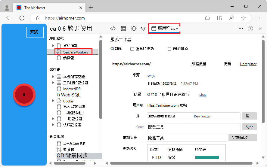Click stop to halt service worker
The height and width of the screenshot is (167, 267).
coord(203,95)
